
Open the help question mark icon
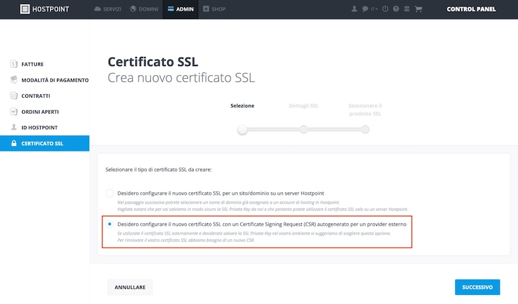click(396, 9)
